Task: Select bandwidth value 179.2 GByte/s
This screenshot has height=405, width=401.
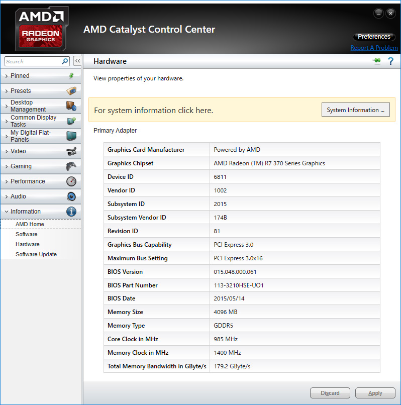Action: tap(295, 366)
